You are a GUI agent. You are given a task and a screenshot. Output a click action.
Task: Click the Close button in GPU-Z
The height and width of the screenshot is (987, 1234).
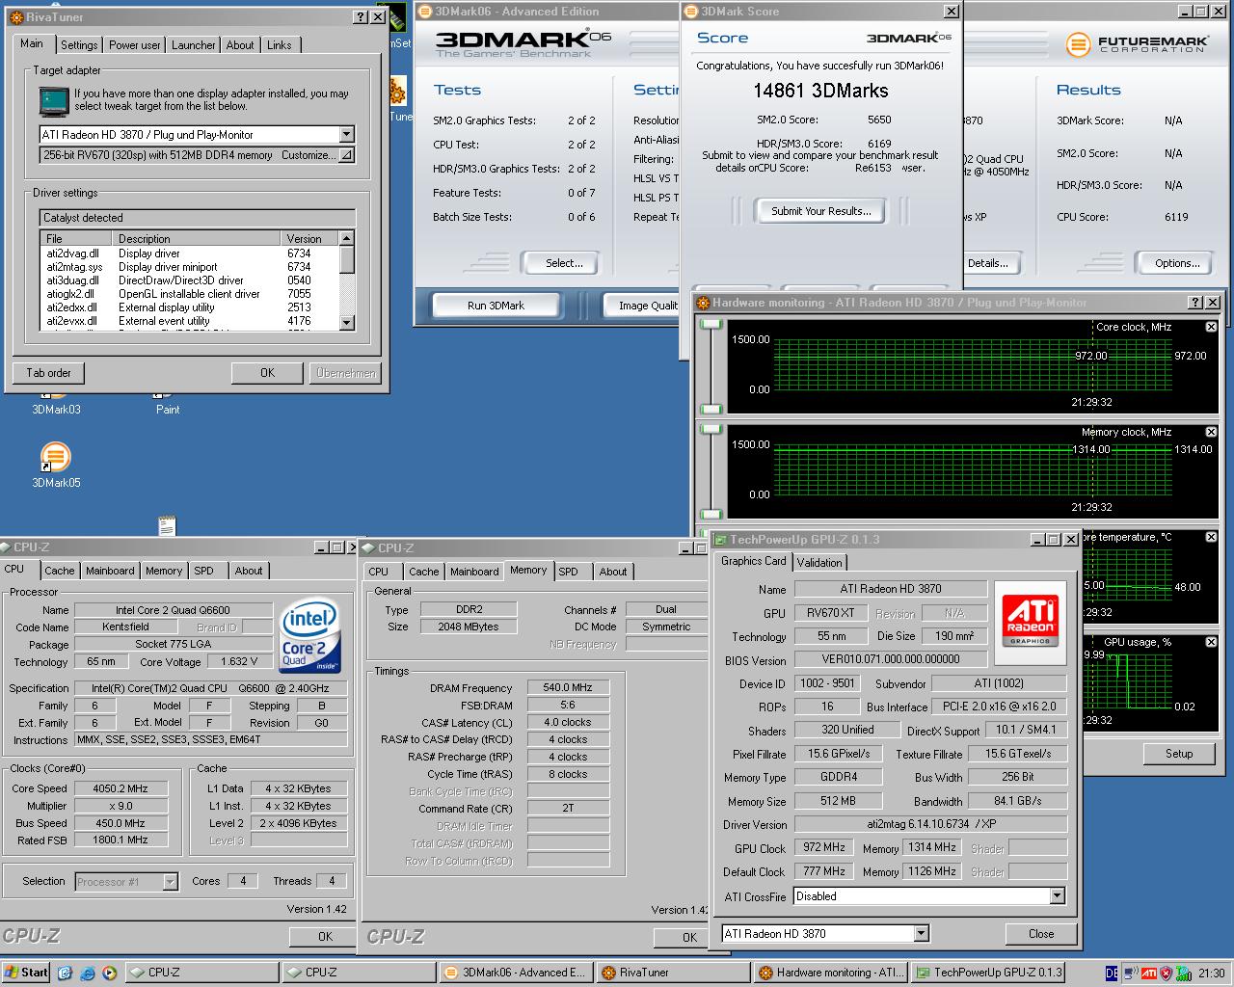[1041, 933]
